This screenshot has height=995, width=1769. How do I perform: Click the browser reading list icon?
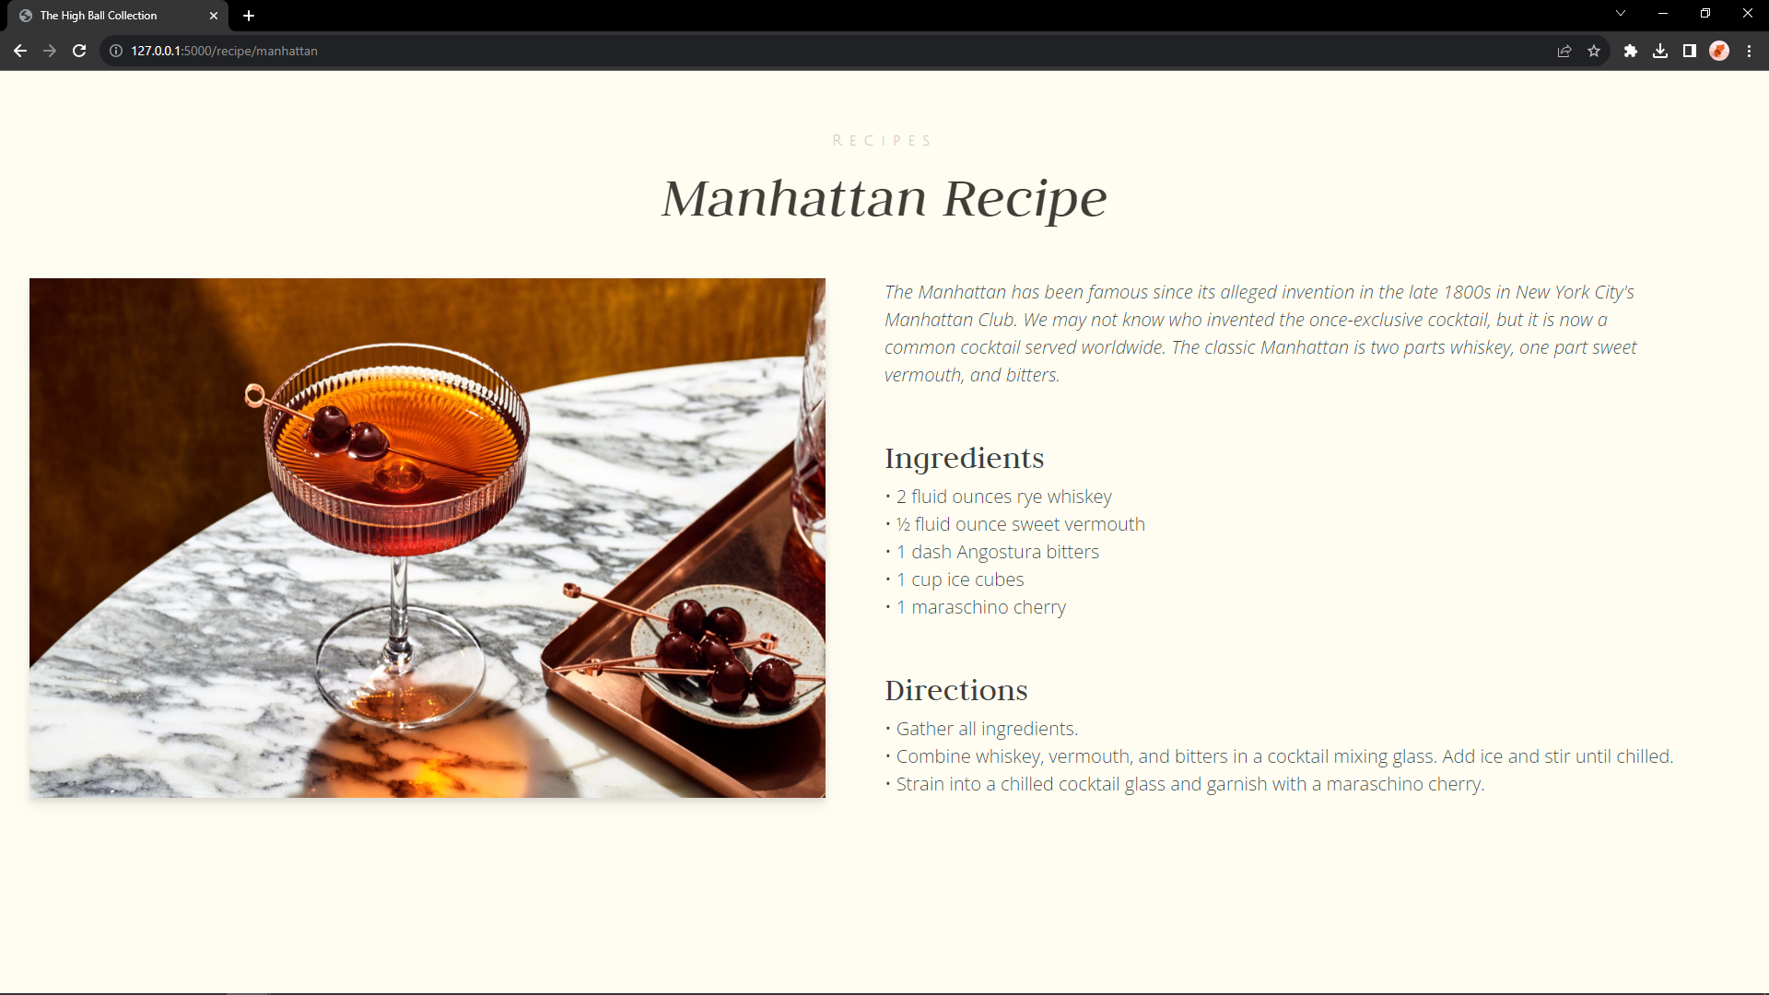pyautogui.click(x=1690, y=50)
